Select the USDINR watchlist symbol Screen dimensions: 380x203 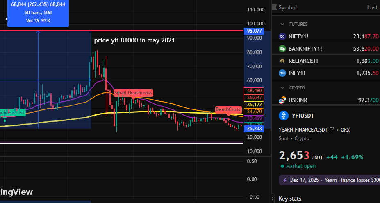298,100
